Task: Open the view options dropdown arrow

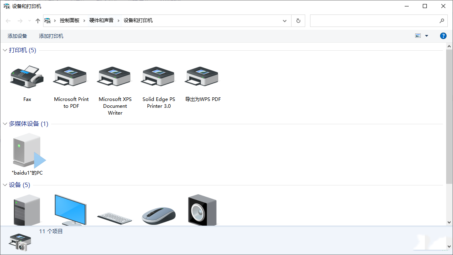Action: (x=427, y=36)
